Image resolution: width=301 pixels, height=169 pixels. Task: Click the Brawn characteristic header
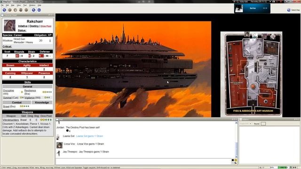[10, 65]
